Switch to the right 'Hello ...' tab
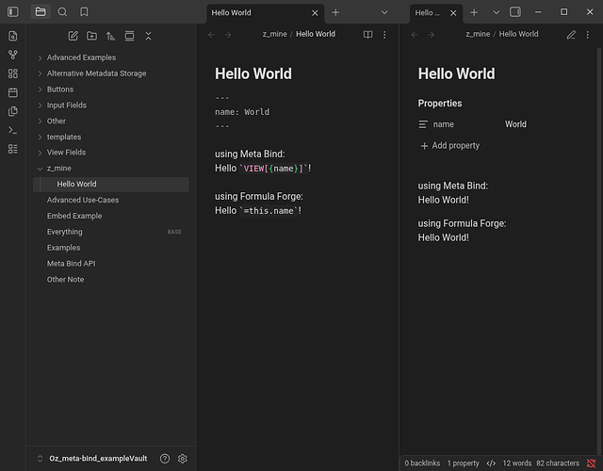Screen dimensions: 603x471 [x=436, y=13]
